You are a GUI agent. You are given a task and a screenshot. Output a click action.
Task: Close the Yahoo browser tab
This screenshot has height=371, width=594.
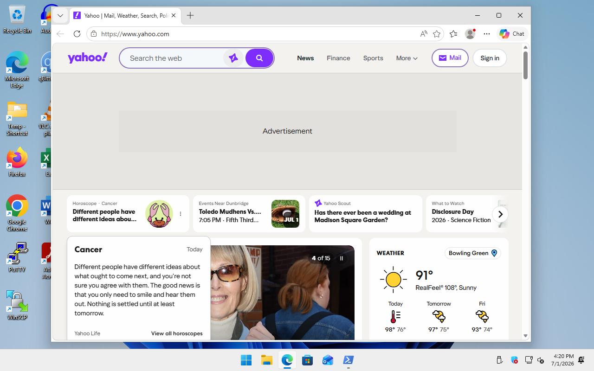[x=174, y=15]
